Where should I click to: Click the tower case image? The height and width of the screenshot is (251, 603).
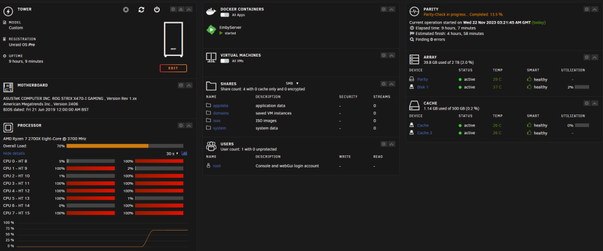pos(174,39)
